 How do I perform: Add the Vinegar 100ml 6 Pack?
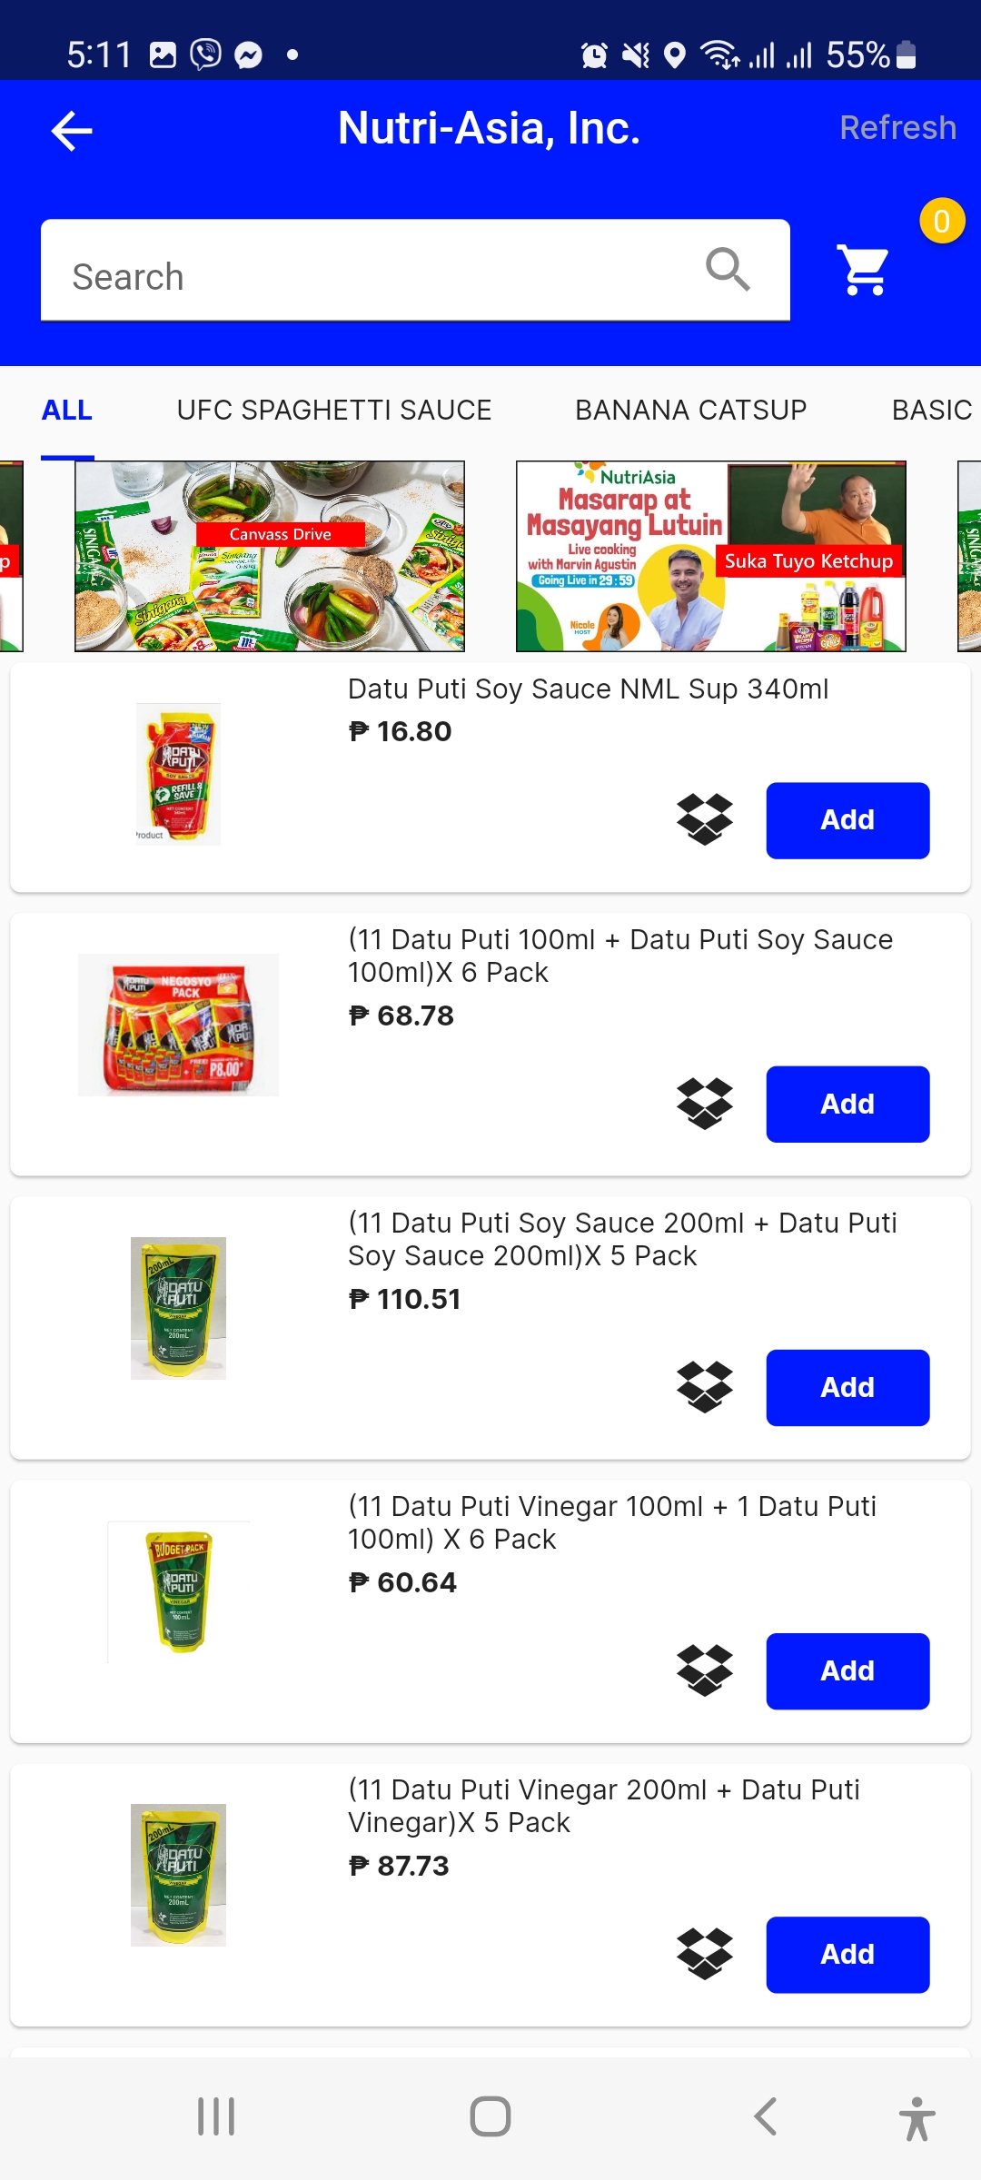tap(847, 1670)
